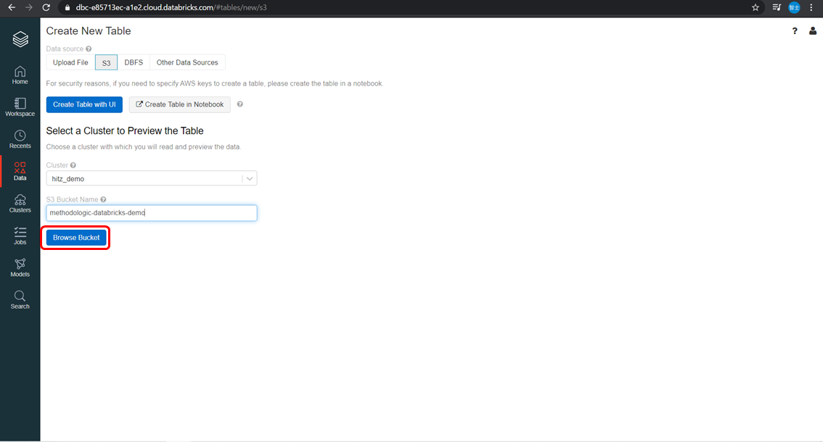The width and height of the screenshot is (823, 442).
Task: Select the S3 data source tab
Action: tap(106, 62)
